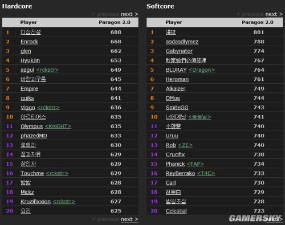Select the 688 paragon value
The height and width of the screenshot is (225, 285).
coord(116,32)
